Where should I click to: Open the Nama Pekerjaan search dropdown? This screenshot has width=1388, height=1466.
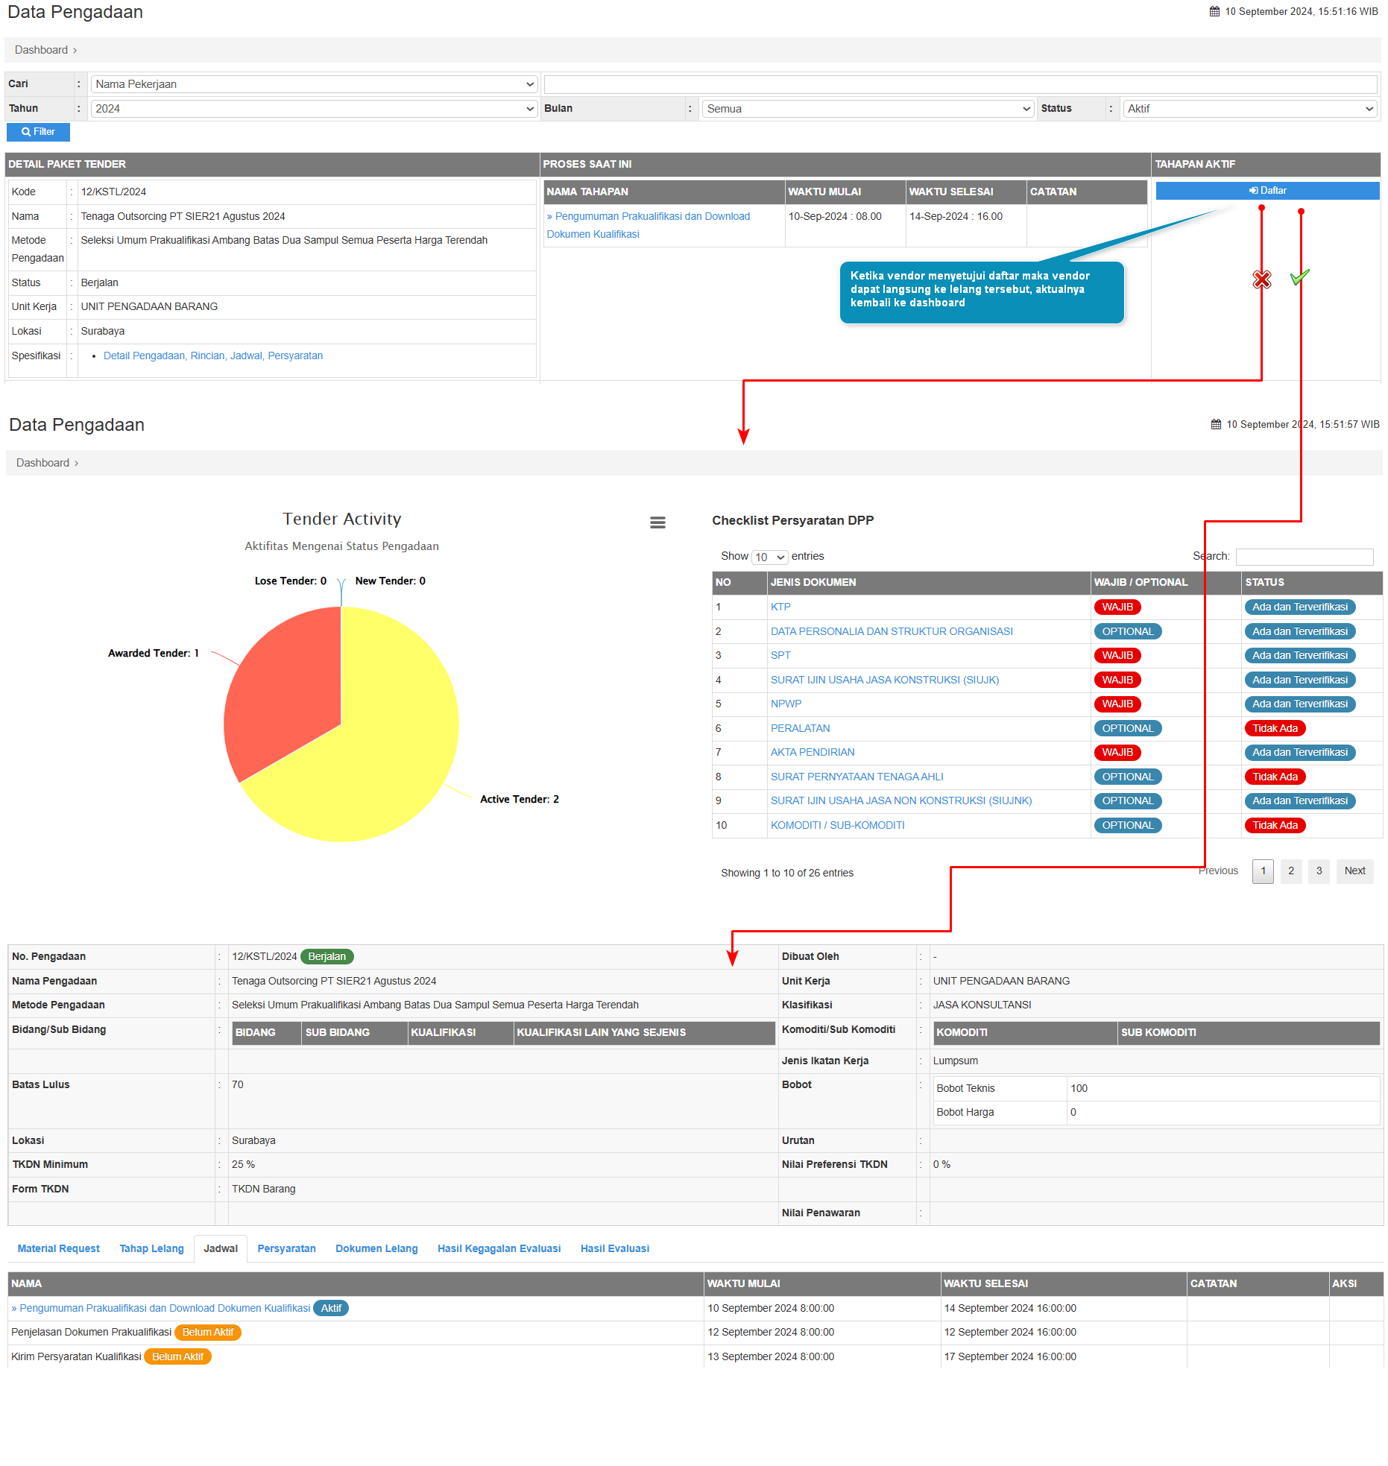(313, 84)
